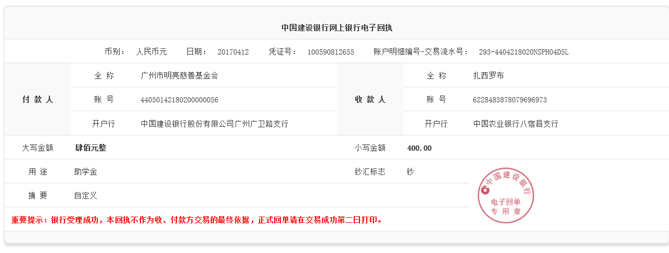Screen dimensions: 669x253
Task: Click the 大写金额 label
Action: click(x=37, y=148)
